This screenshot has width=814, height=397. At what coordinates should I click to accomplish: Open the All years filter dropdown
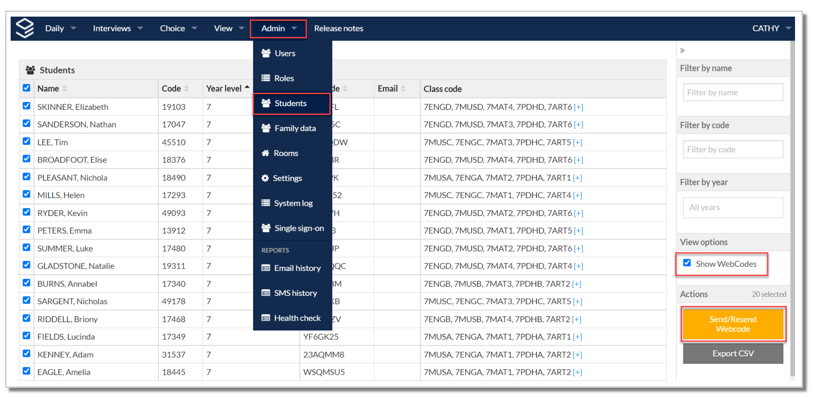point(733,208)
